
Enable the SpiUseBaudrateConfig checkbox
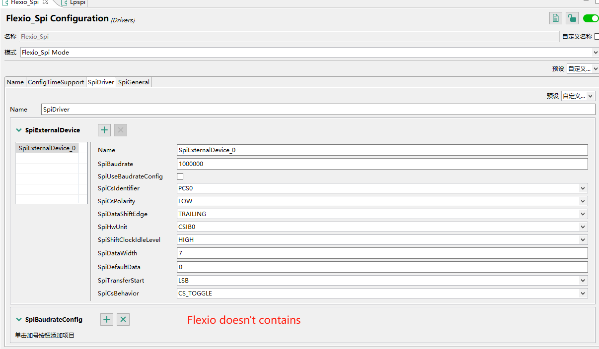(x=180, y=176)
